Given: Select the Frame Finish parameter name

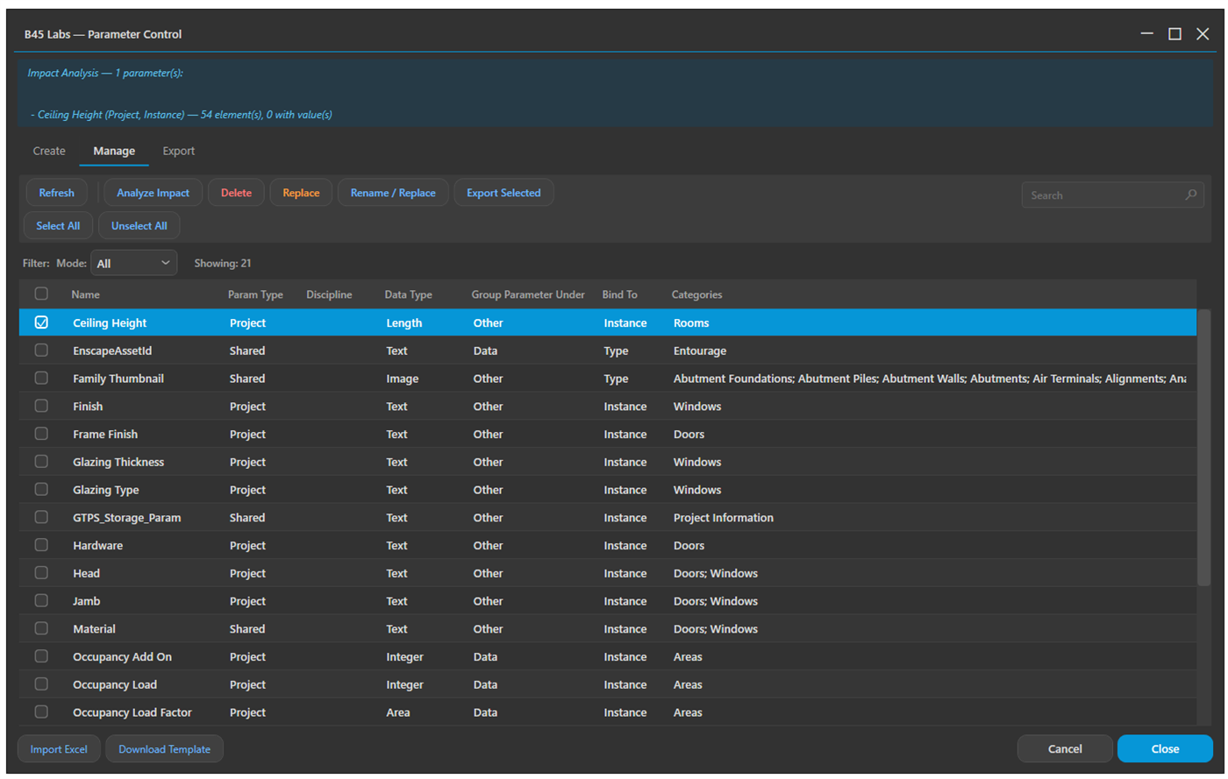Looking at the screenshot, I should pyautogui.click(x=105, y=434).
